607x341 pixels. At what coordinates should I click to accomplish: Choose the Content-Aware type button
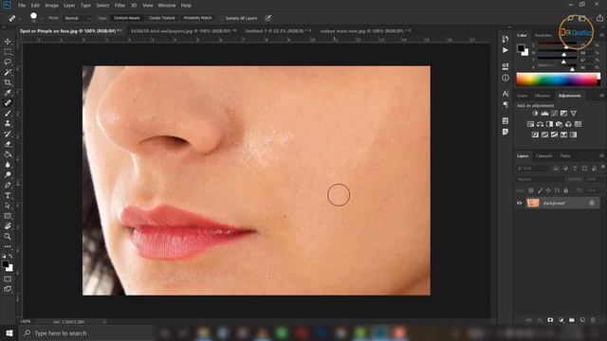pos(126,18)
